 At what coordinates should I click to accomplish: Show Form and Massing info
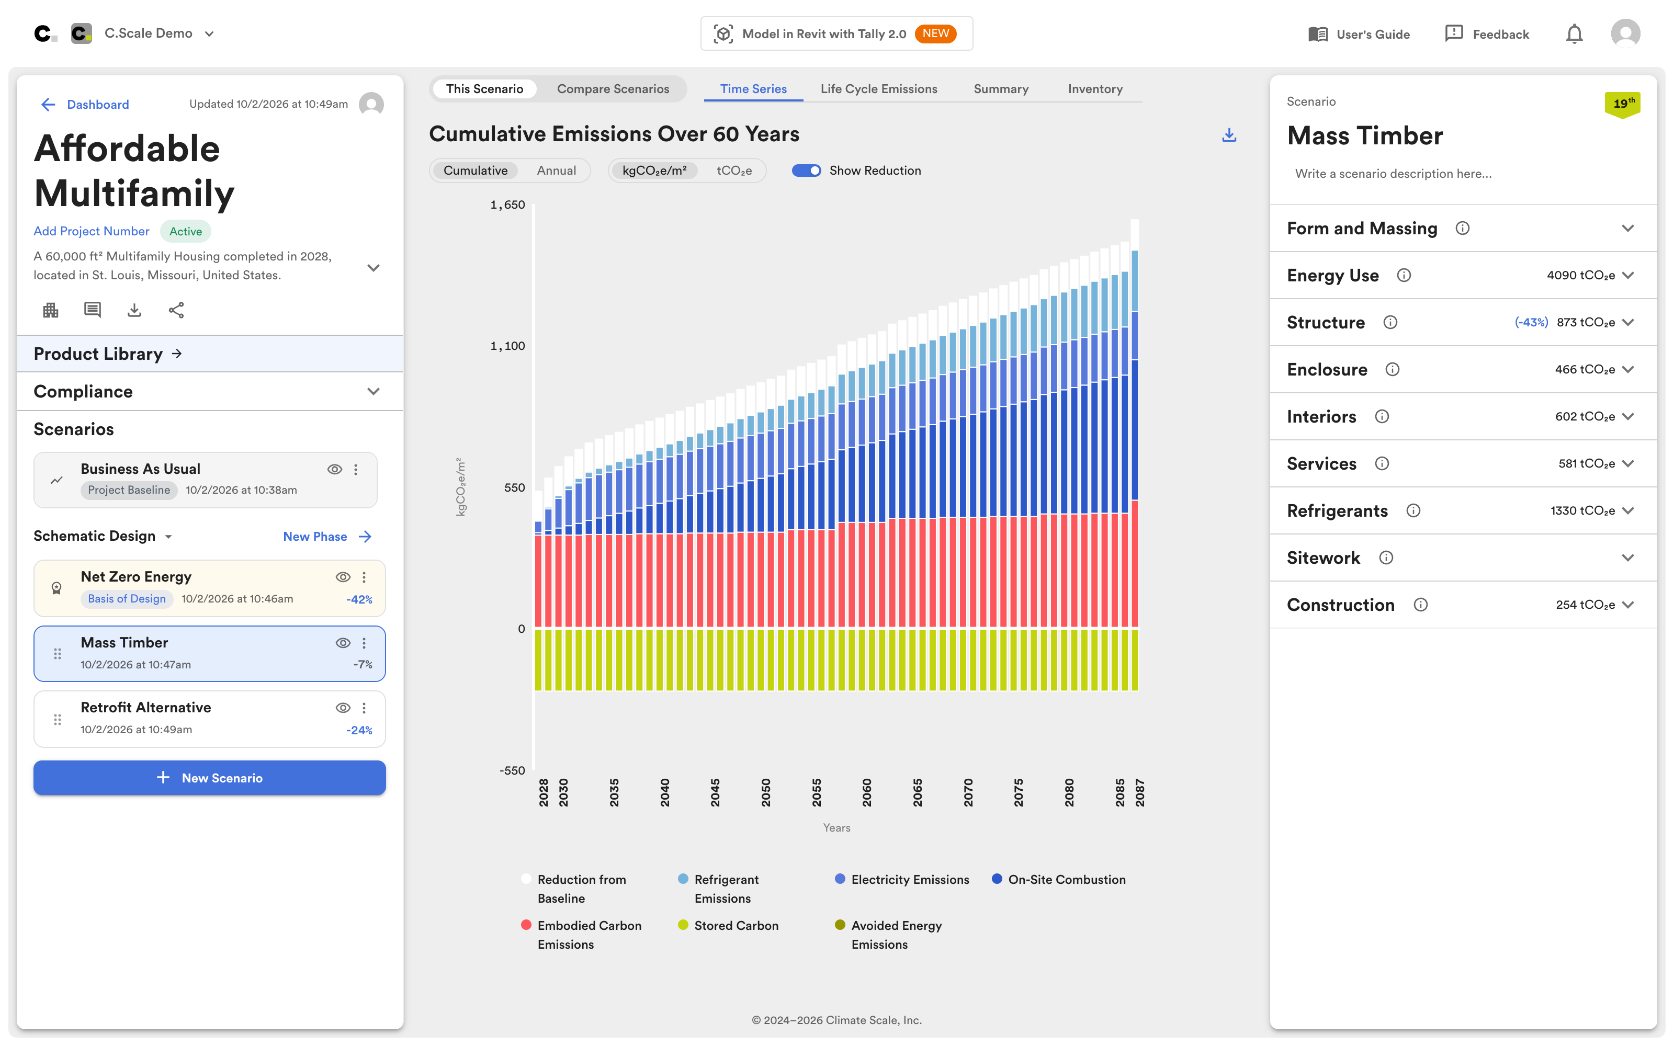coord(1462,229)
